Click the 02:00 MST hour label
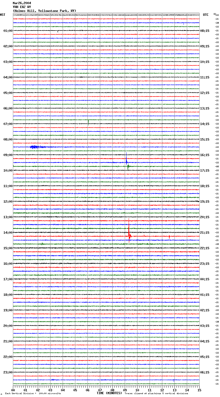Viewport: 220px width, 397px height. click(8, 46)
